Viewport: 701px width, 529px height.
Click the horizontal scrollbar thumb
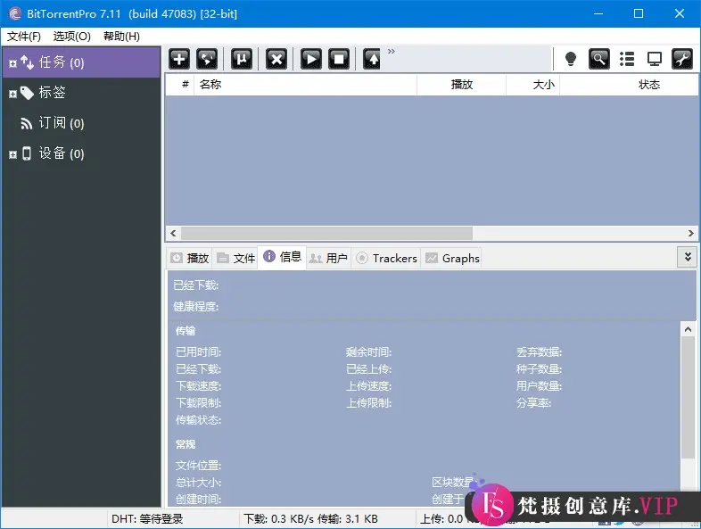tap(326, 233)
